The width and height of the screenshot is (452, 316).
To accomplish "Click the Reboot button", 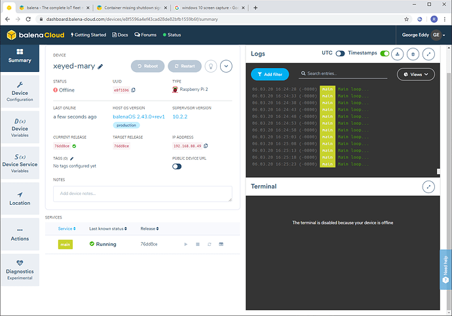I will tap(147, 66).
